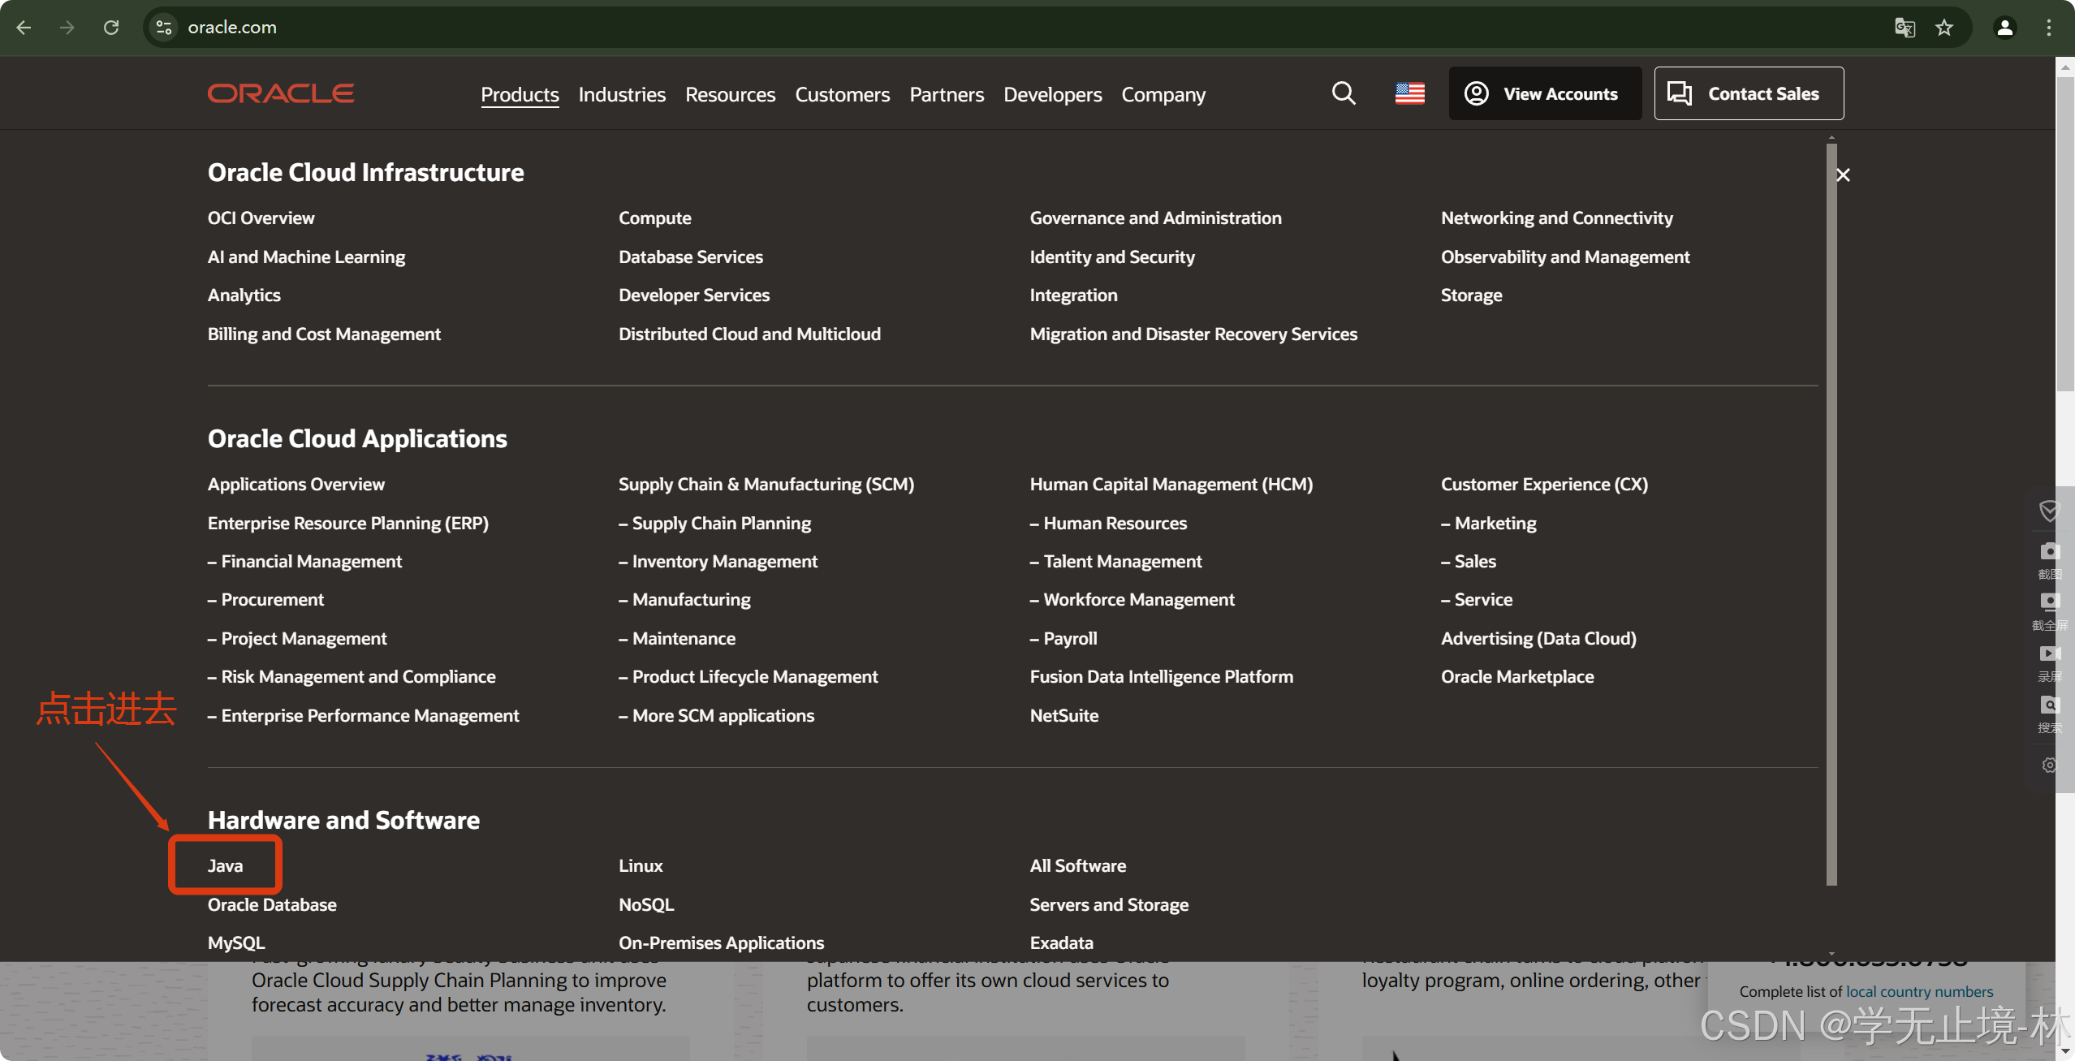Click the screen record icon in sidebar
Viewport: 2075px width, 1061px height.
(x=2049, y=654)
